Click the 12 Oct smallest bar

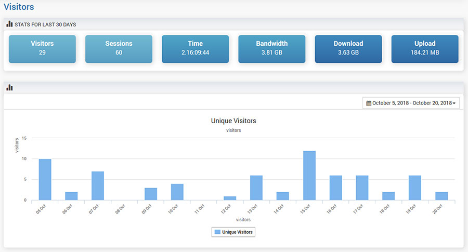[230, 198]
